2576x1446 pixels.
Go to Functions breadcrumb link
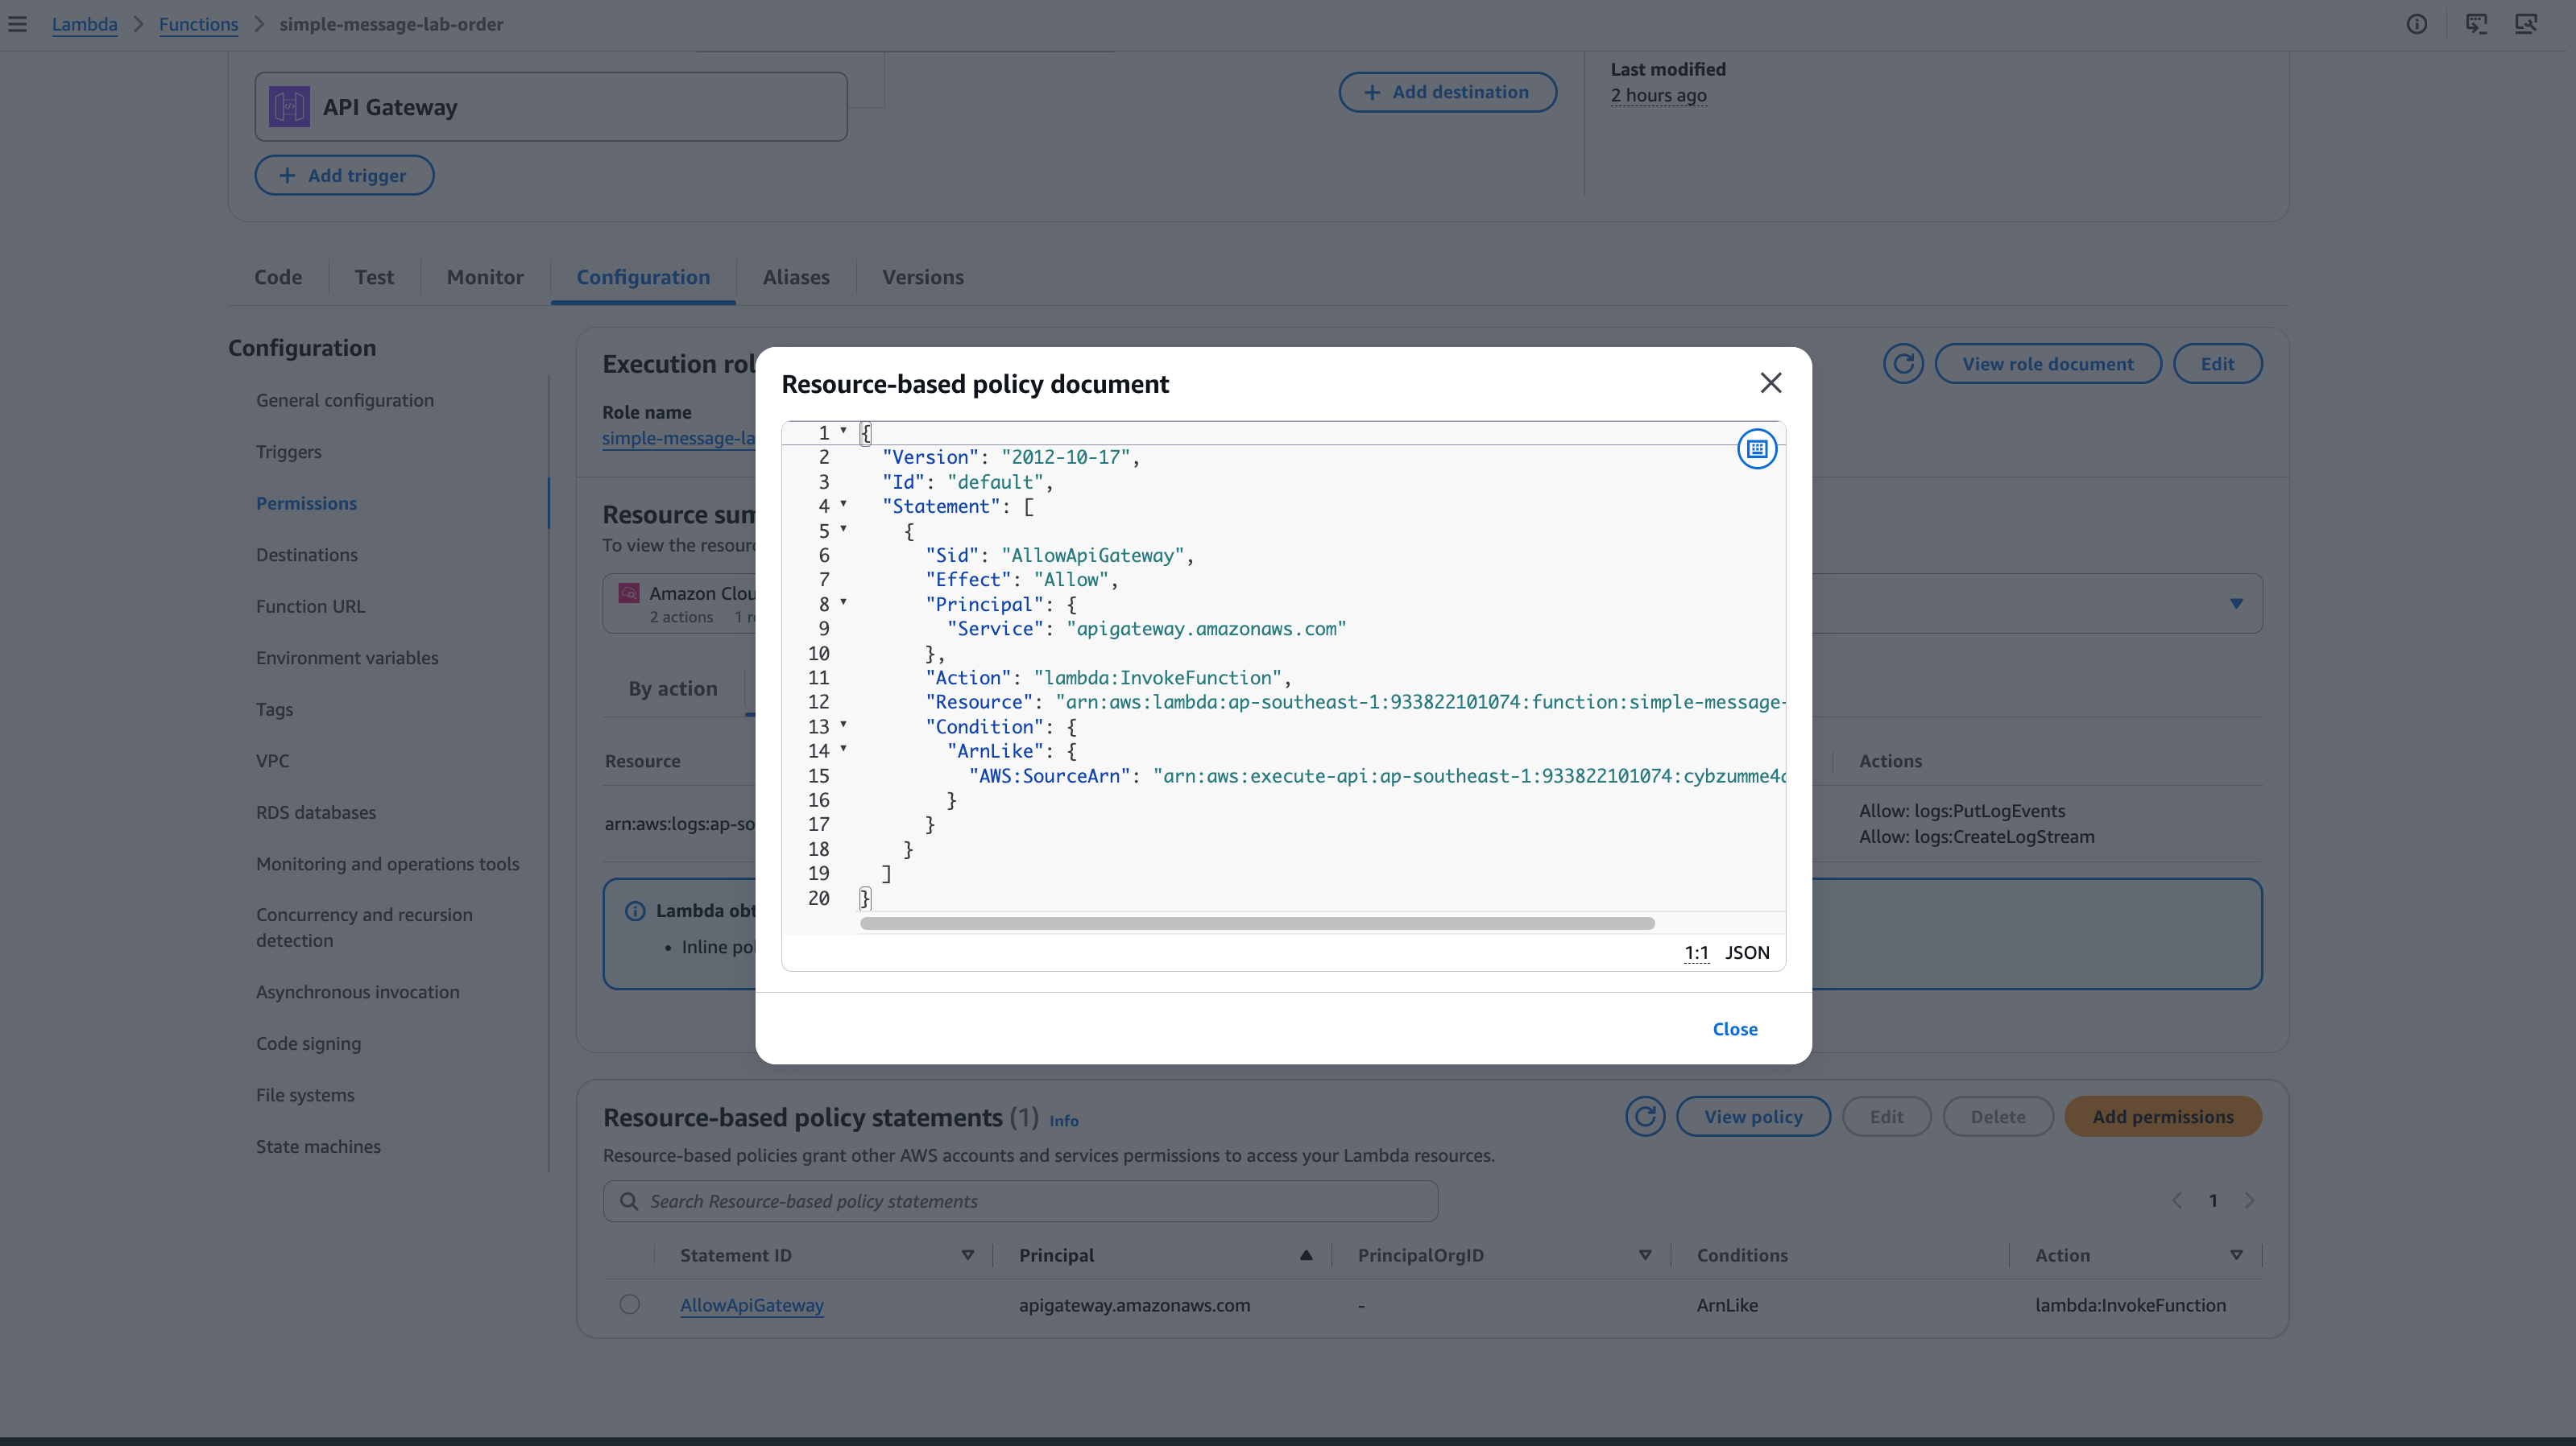point(198,24)
